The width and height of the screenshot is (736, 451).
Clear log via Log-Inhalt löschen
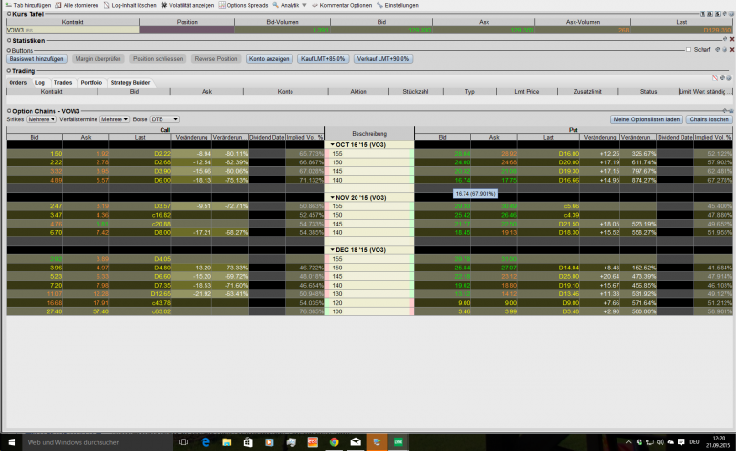(130, 5)
